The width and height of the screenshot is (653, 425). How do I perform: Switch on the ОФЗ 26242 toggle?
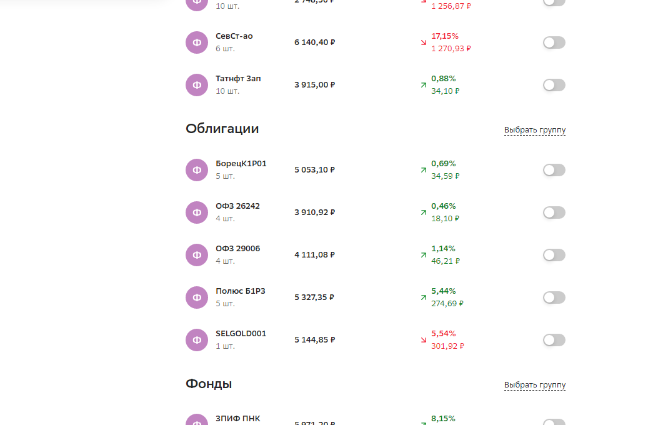(554, 212)
